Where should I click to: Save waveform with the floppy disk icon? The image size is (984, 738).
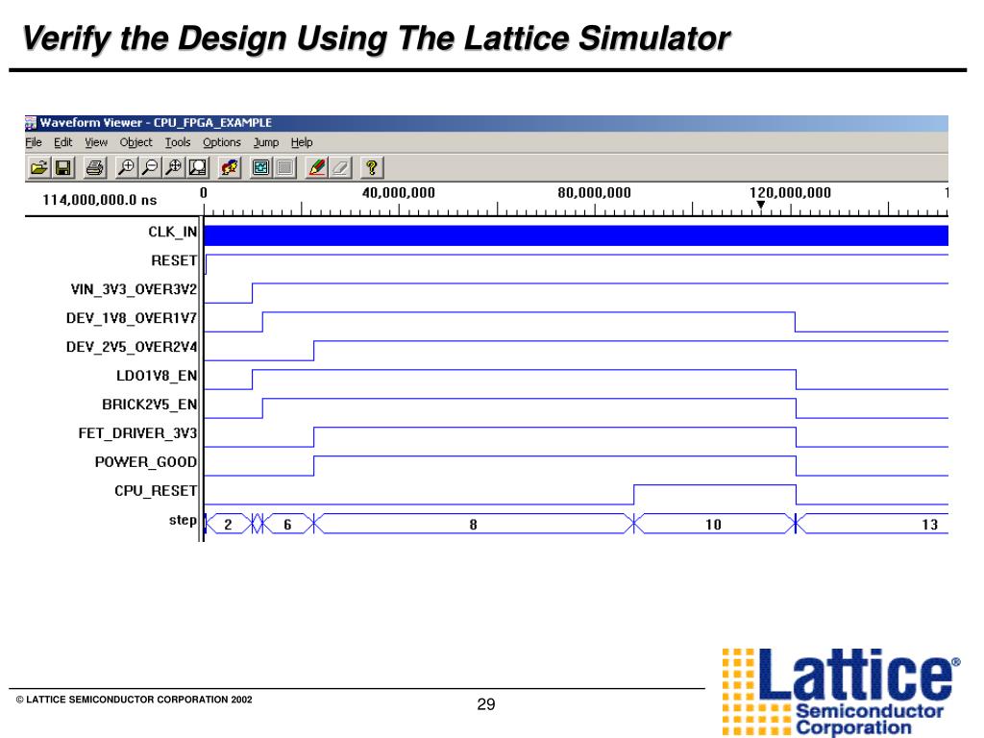click(62, 167)
